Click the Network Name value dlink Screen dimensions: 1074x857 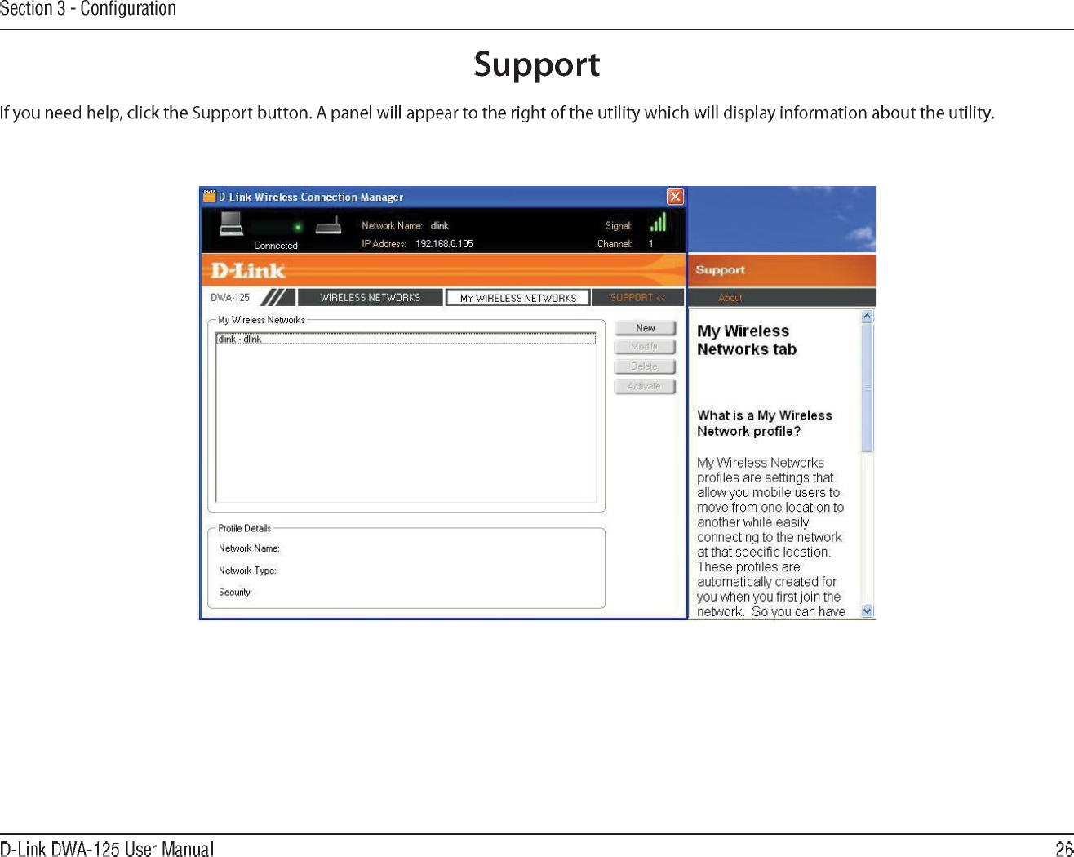pos(440,226)
